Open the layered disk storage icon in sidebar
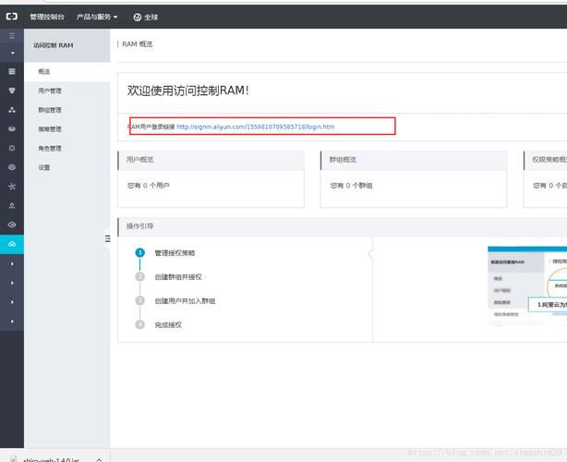This screenshot has height=462, width=567. click(x=12, y=128)
